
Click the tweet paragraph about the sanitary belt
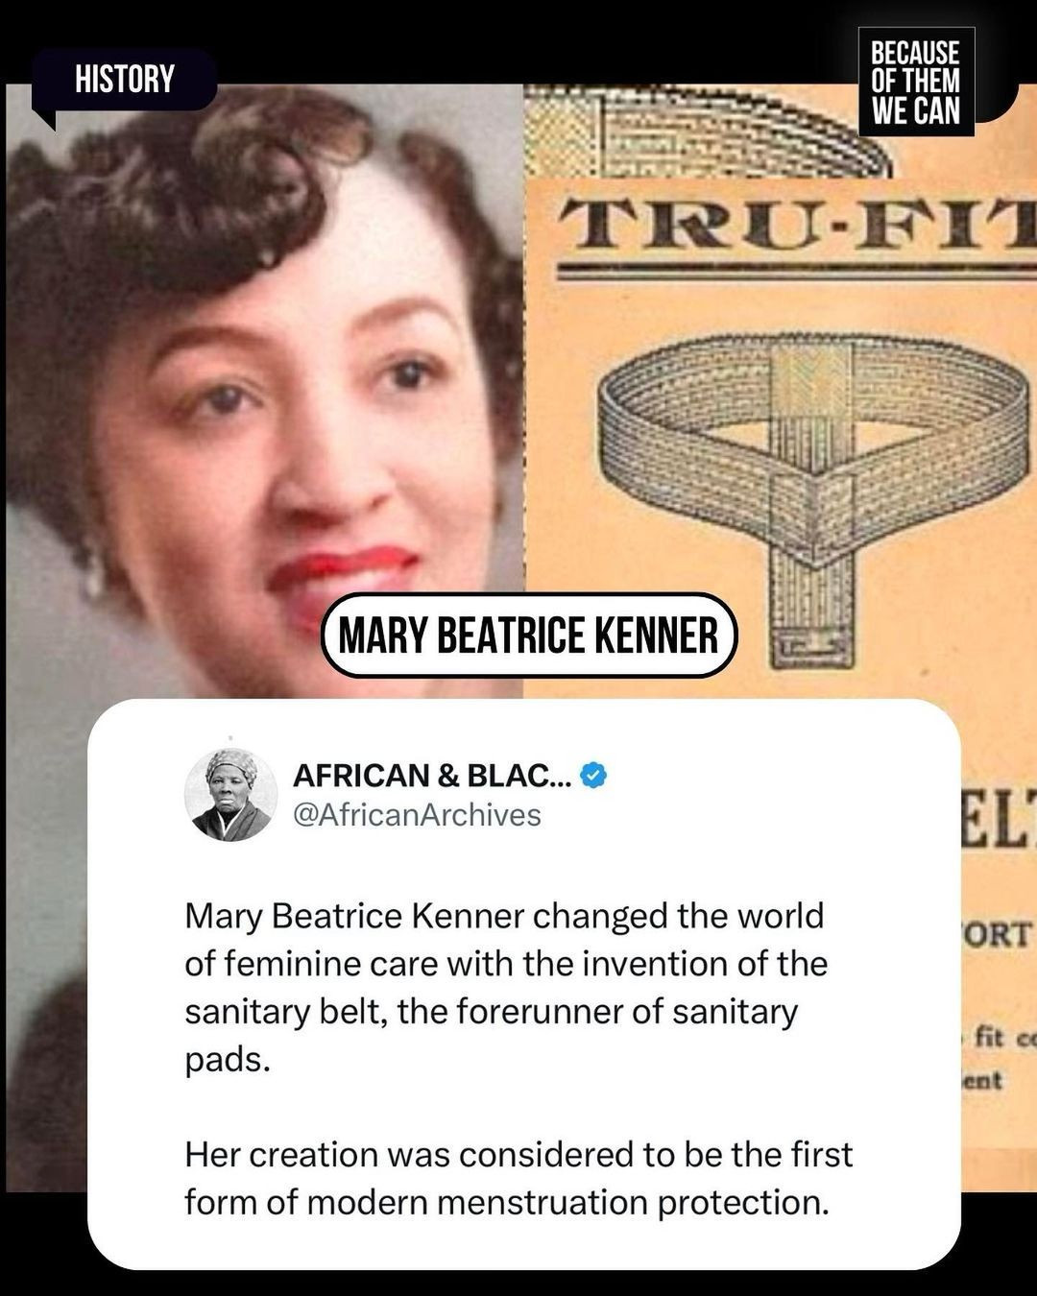pyautogui.click(x=506, y=988)
